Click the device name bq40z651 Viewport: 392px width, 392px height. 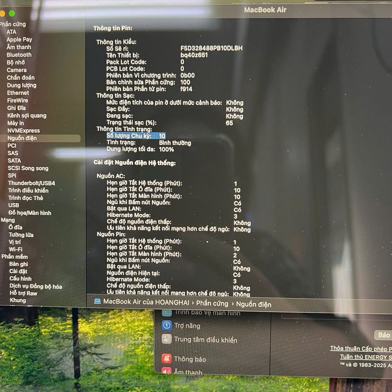(x=194, y=55)
